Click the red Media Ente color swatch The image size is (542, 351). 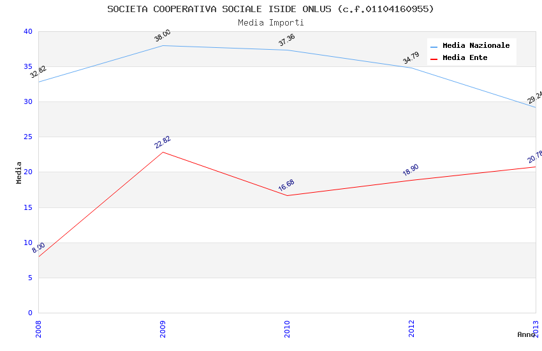pyautogui.click(x=434, y=58)
